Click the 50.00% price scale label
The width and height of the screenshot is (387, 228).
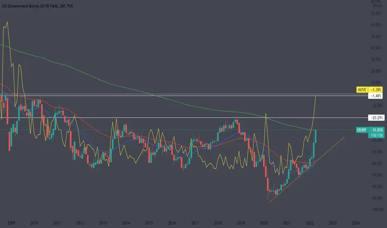point(376,36)
